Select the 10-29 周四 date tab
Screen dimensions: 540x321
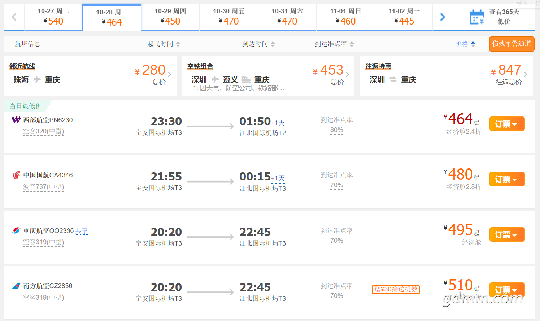[170, 17]
